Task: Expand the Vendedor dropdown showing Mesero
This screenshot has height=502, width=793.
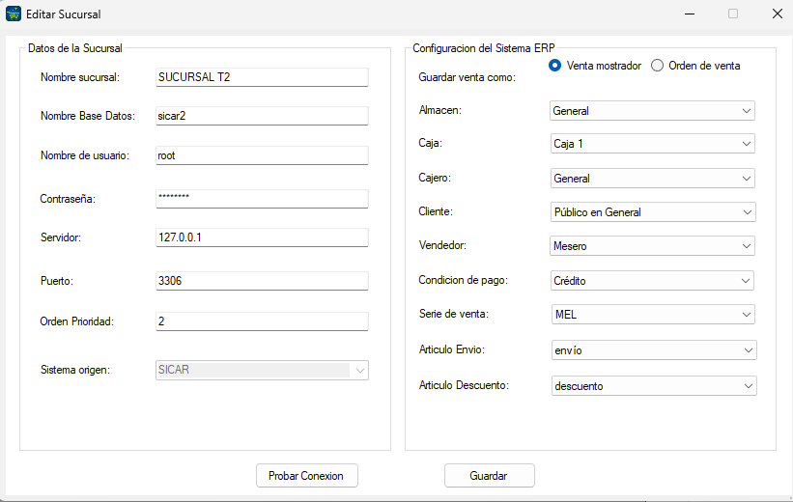Action: (652, 246)
